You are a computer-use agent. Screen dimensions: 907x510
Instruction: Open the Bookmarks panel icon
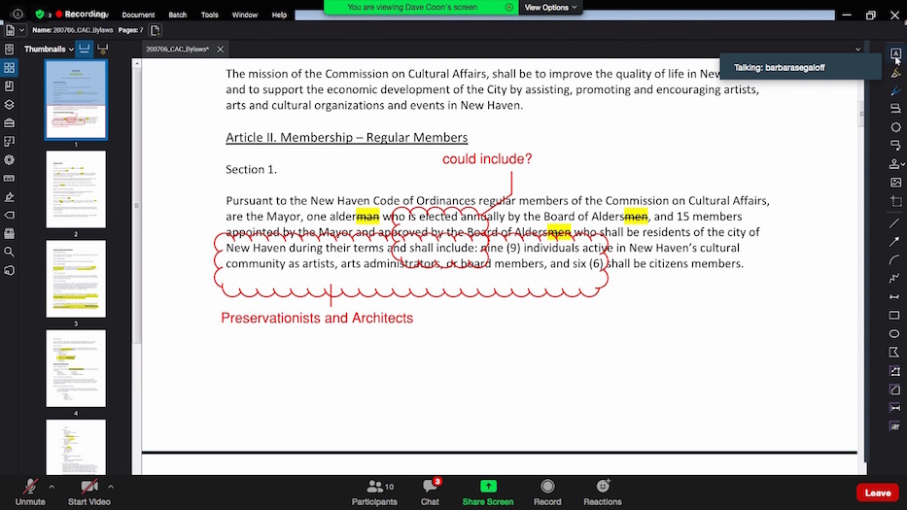pyautogui.click(x=10, y=86)
